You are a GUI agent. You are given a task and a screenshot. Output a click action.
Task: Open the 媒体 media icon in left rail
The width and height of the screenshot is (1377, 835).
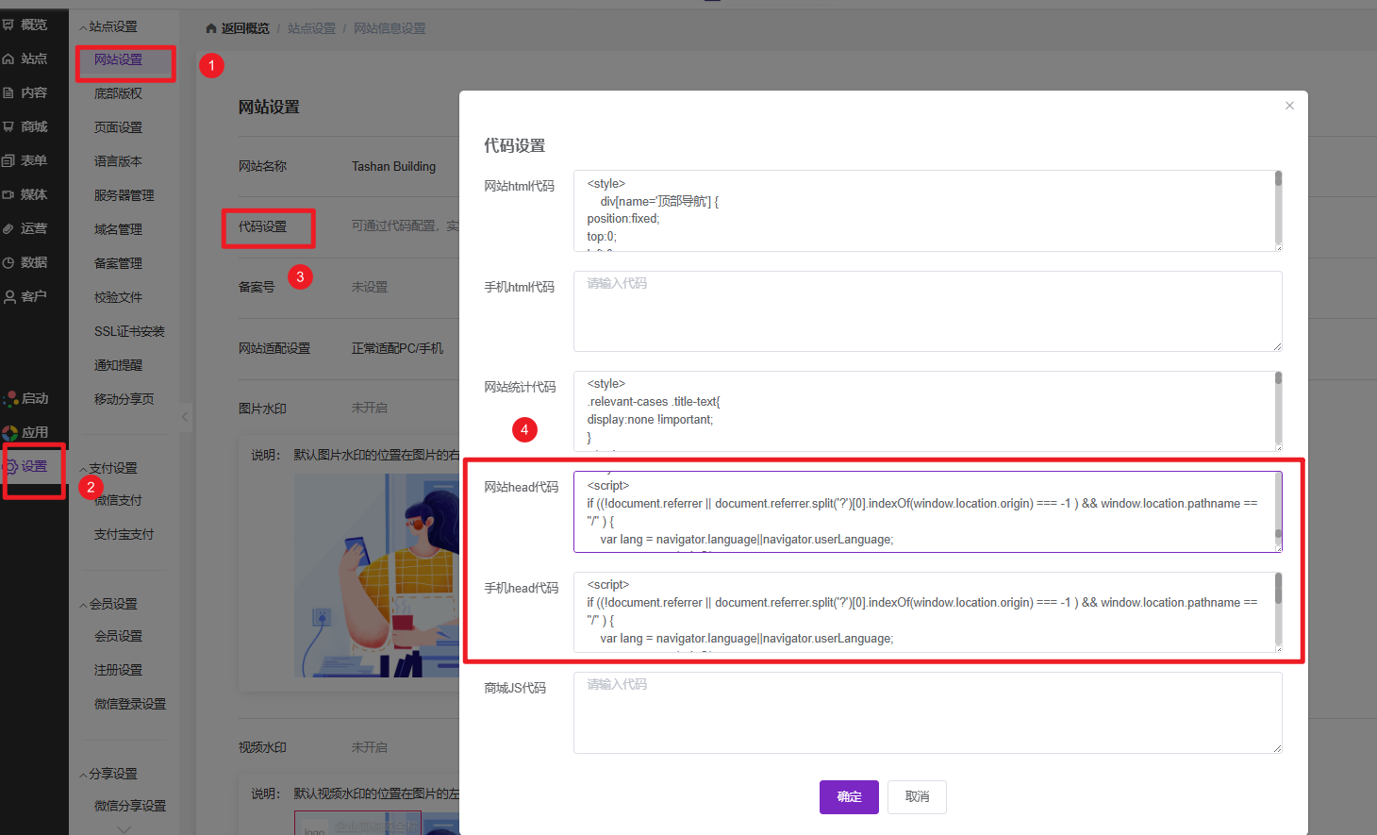(8, 194)
